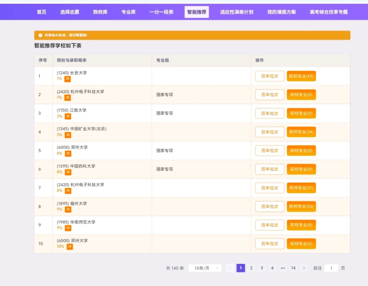Jump to the last page 14
The width and height of the screenshot is (368, 286).
click(x=293, y=268)
